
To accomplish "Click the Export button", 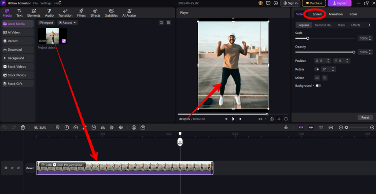I will [x=339, y=3].
